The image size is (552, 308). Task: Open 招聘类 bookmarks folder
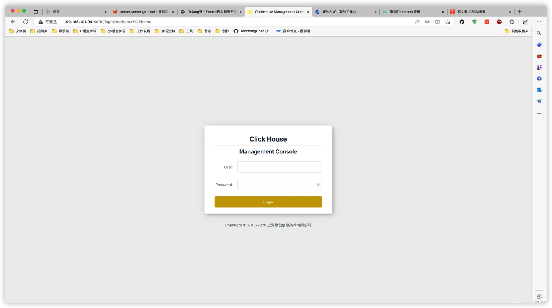[x=39, y=31]
